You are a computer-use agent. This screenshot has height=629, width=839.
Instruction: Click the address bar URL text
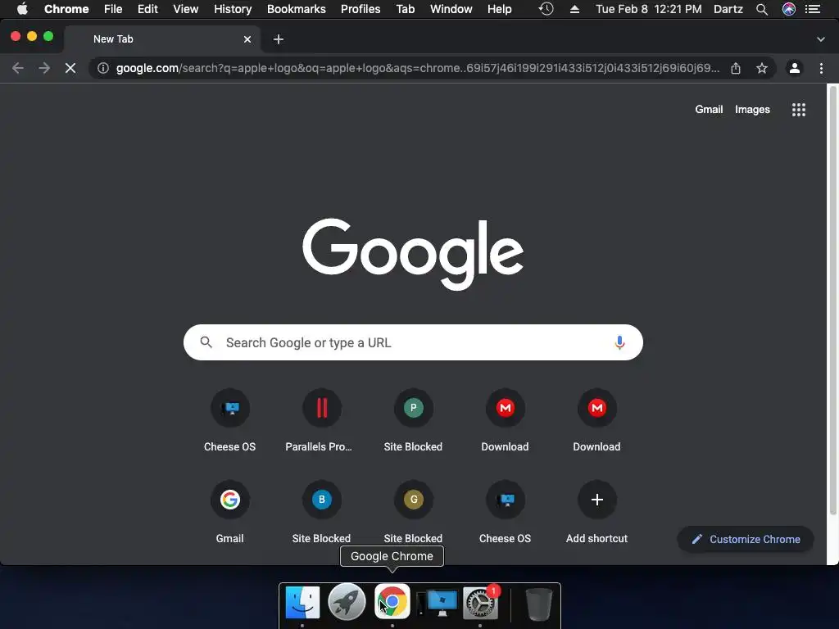[x=417, y=68]
